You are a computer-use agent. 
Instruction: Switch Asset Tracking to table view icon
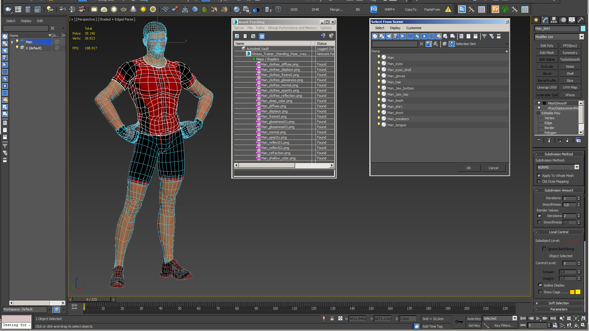coord(262,36)
